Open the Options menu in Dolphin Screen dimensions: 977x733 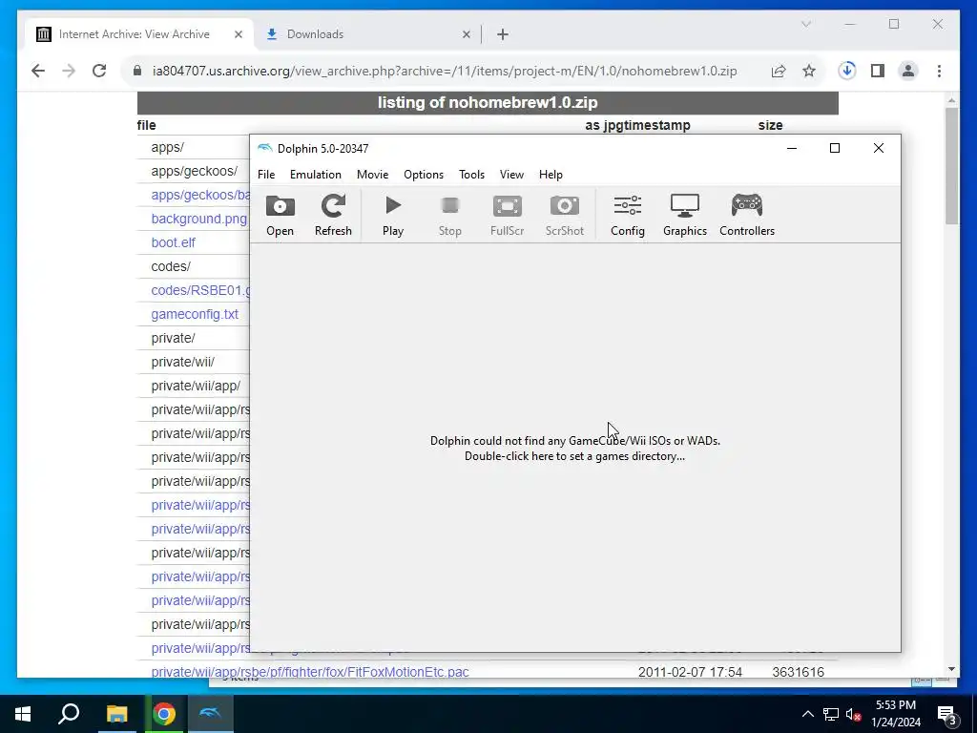pos(424,175)
